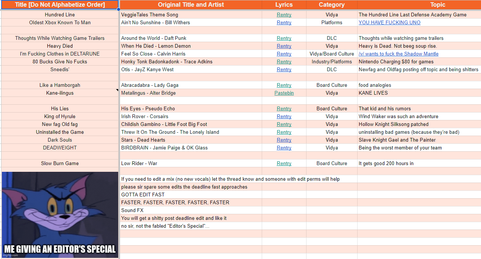Select Hollow Knight Silksong patched cell
481x259 pixels.
[x=419, y=124]
